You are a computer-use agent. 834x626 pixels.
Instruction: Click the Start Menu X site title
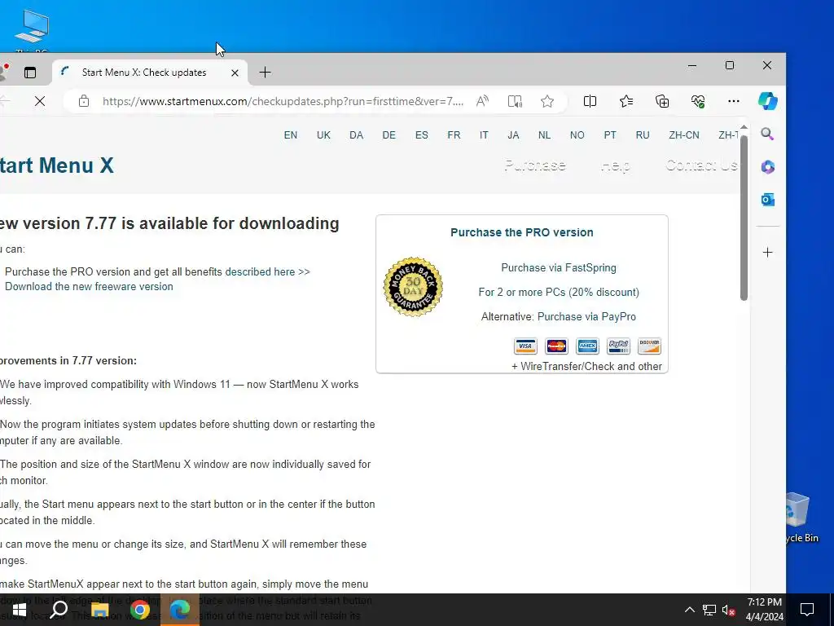pyautogui.click(x=57, y=165)
